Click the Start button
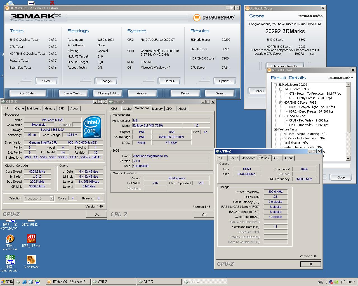Screen dimensions: 358x286 (x=7, y=282)
